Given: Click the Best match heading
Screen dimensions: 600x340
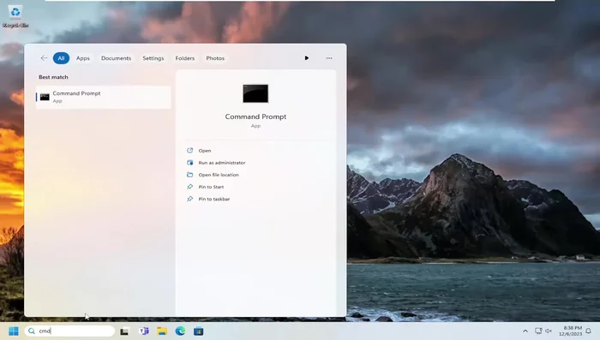Looking at the screenshot, I should coord(53,77).
